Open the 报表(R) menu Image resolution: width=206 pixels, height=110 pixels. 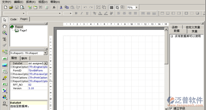[x=31, y=2]
